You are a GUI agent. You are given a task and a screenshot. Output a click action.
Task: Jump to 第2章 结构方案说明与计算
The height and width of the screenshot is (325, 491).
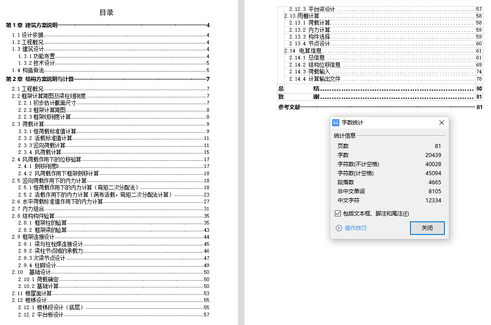[107, 79]
